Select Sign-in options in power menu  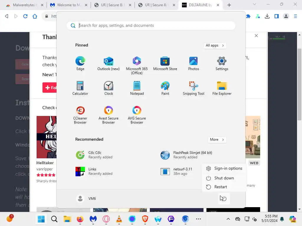pos(224,168)
